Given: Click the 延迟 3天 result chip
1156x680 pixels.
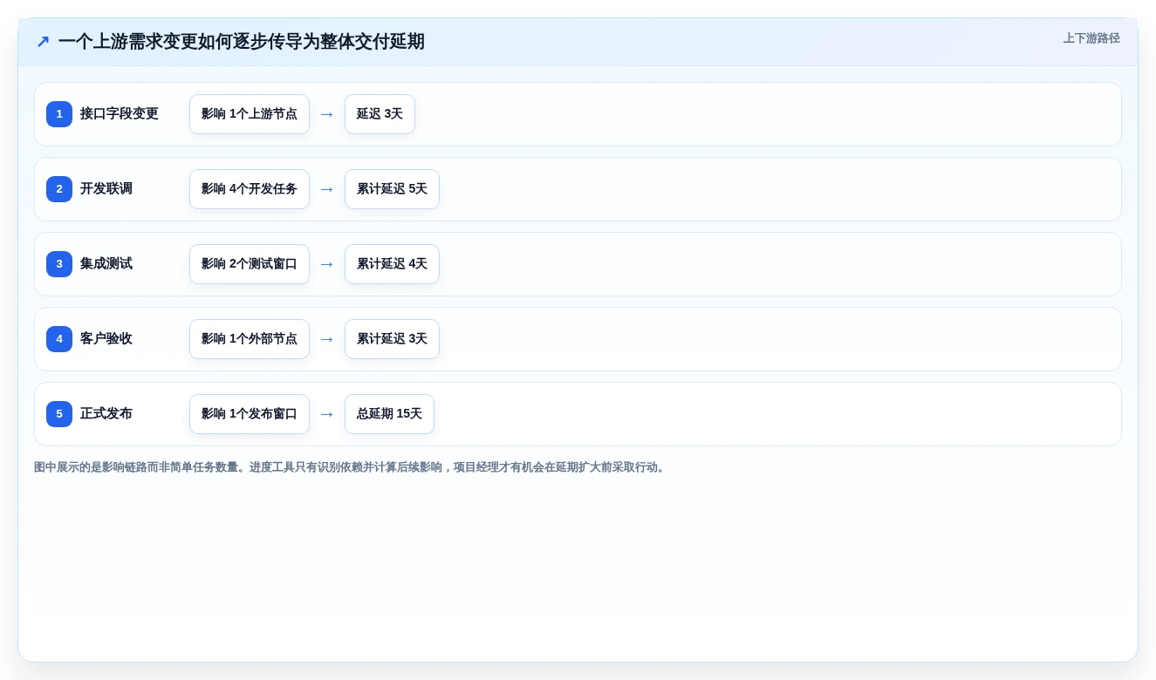Looking at the screenshot, I should pyautogui.click(x=380, y=114).
